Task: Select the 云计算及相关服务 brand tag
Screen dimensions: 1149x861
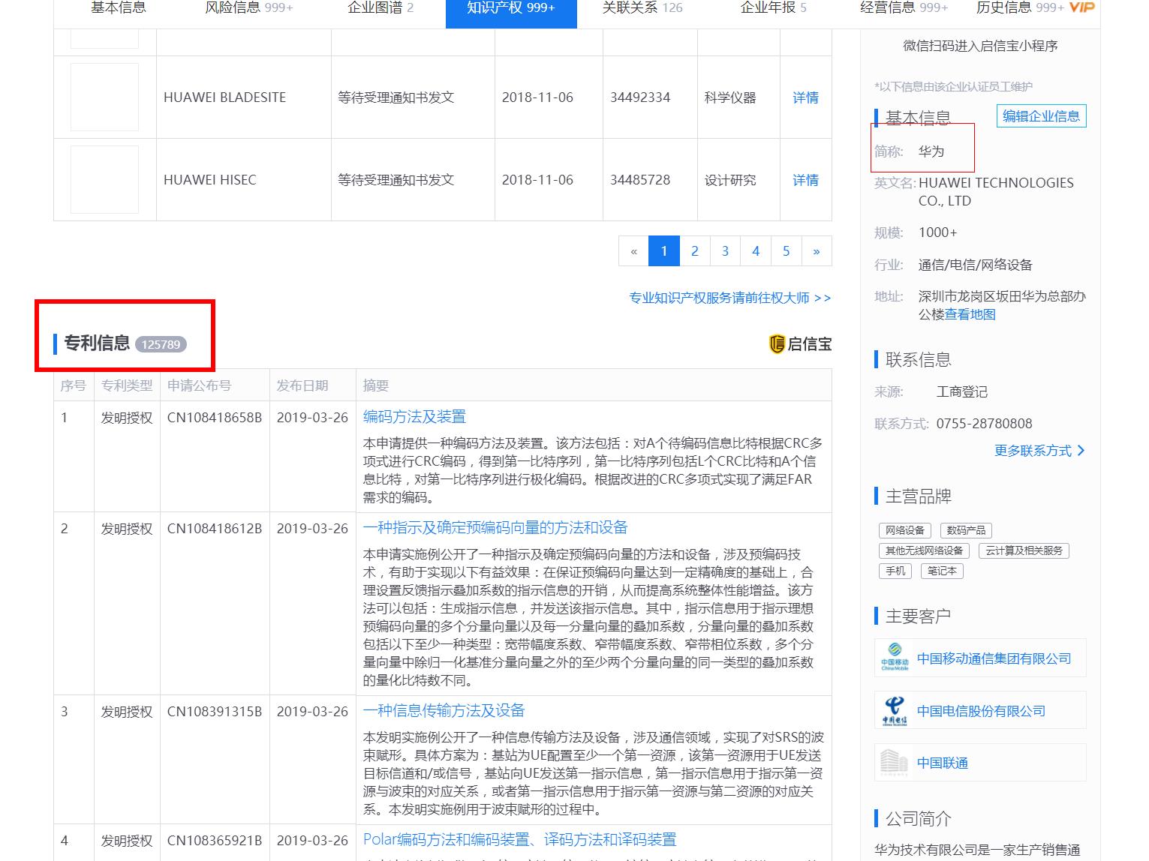Action: 1024,550
